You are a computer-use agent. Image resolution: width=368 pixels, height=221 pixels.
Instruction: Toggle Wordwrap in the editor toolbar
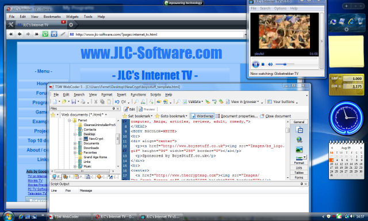[202, 116]
